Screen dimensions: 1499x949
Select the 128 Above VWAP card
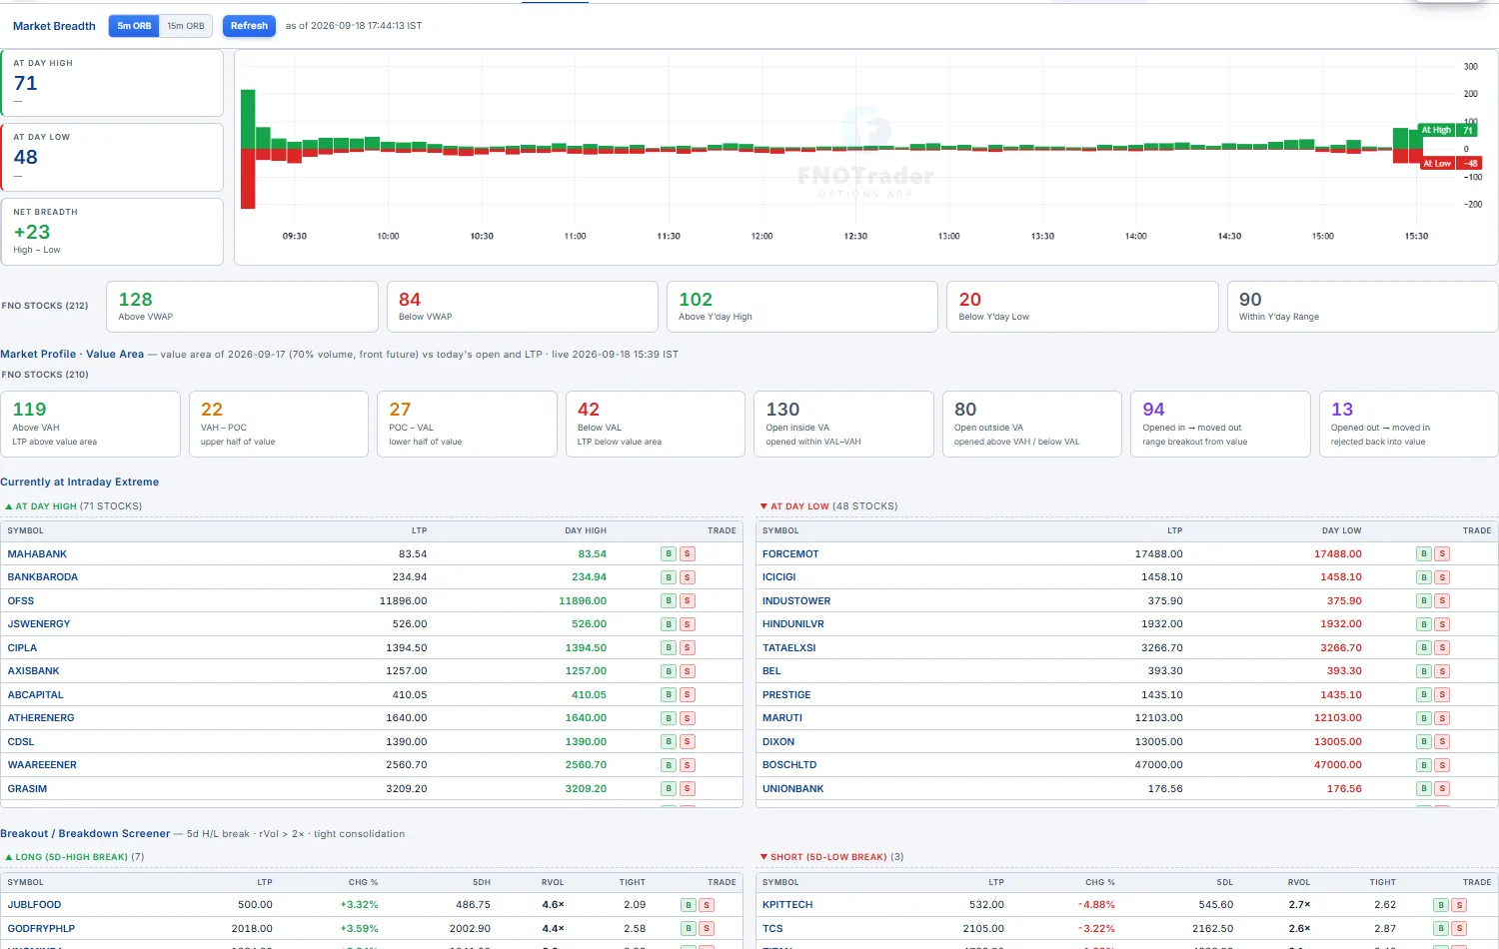pos(242,306)
